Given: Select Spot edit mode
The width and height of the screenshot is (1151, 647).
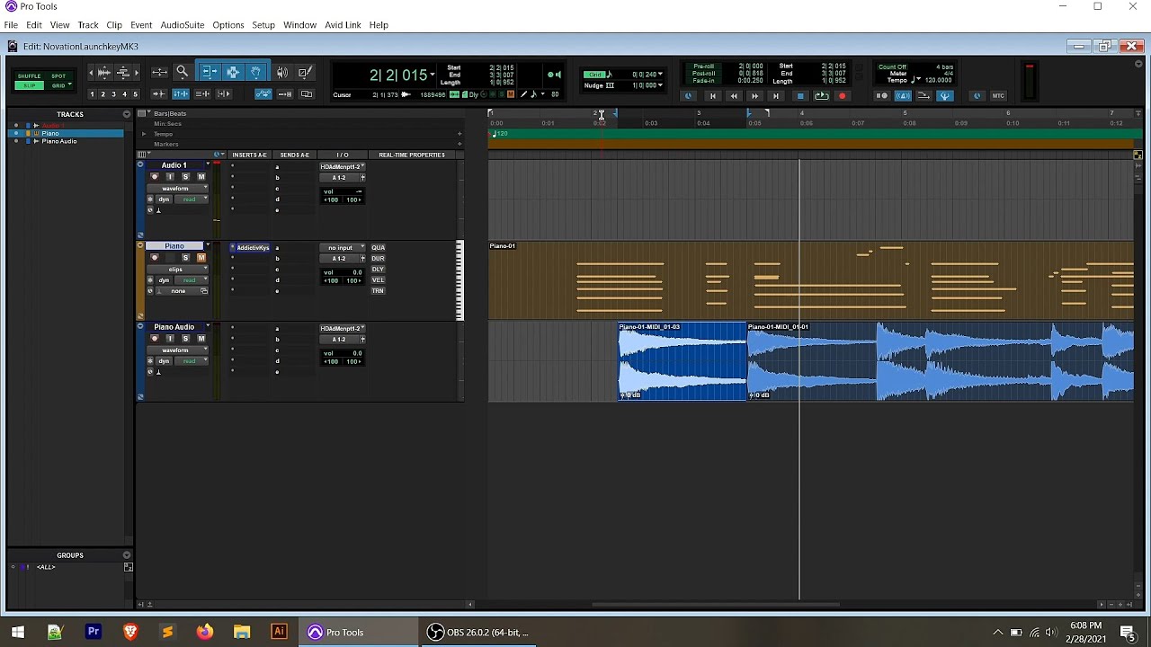Looking at the screenshot, I should (x=58, y=76).
